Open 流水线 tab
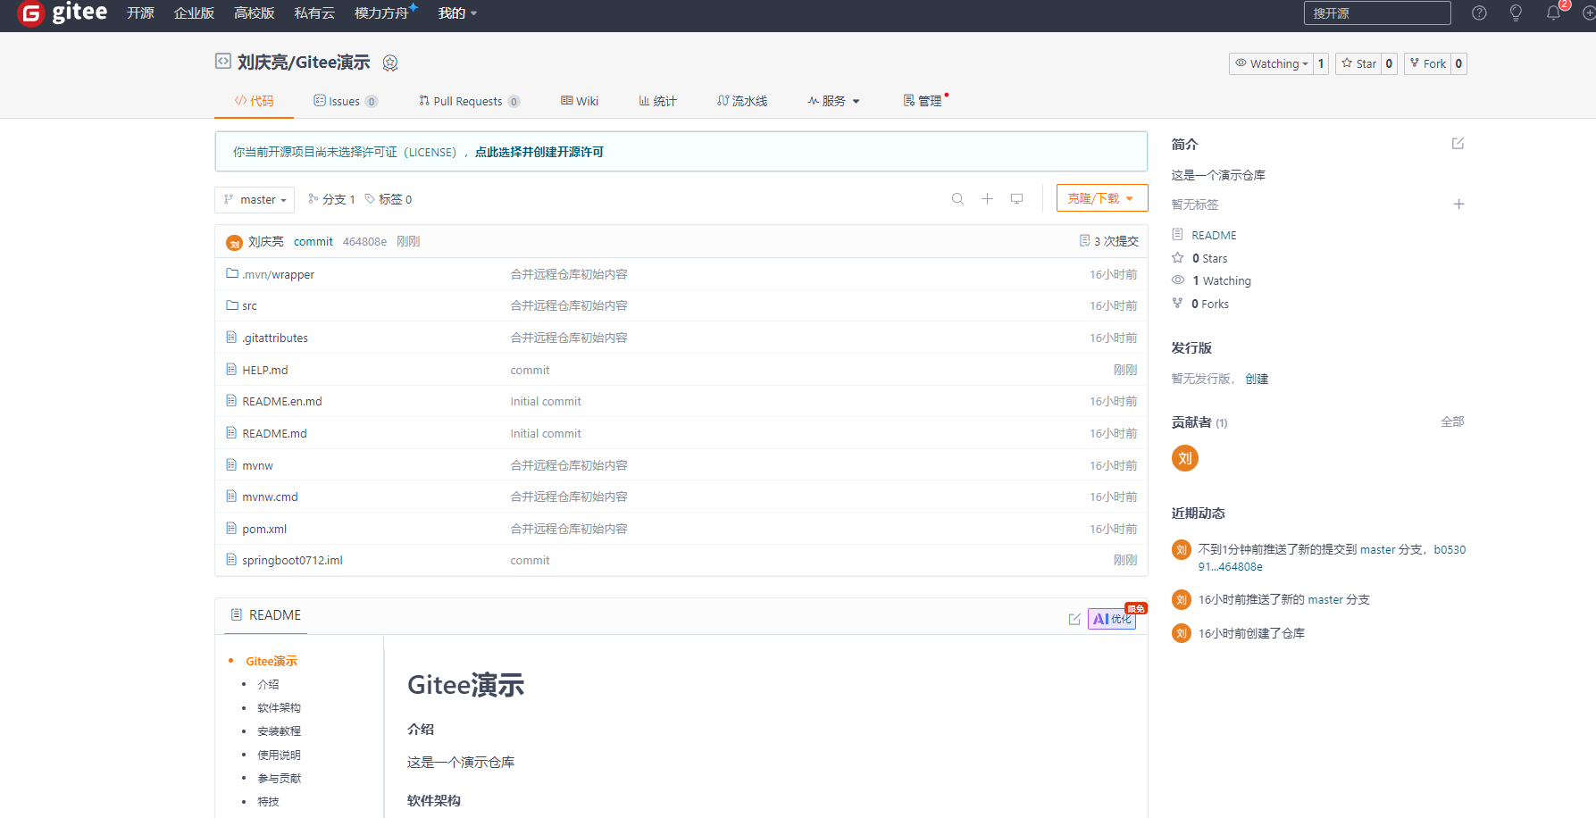 [742, 101]
